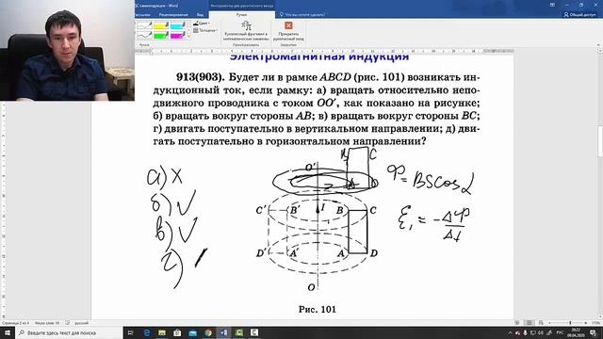Viewport: 603px width, 339px height.
Task: Open File Explorer from taskbar
Action: [162, 332]
